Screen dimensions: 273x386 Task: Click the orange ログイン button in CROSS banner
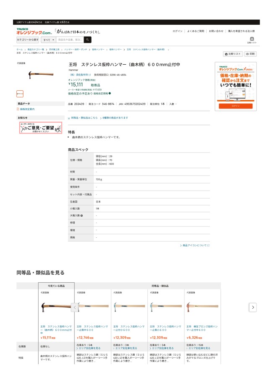236,106
